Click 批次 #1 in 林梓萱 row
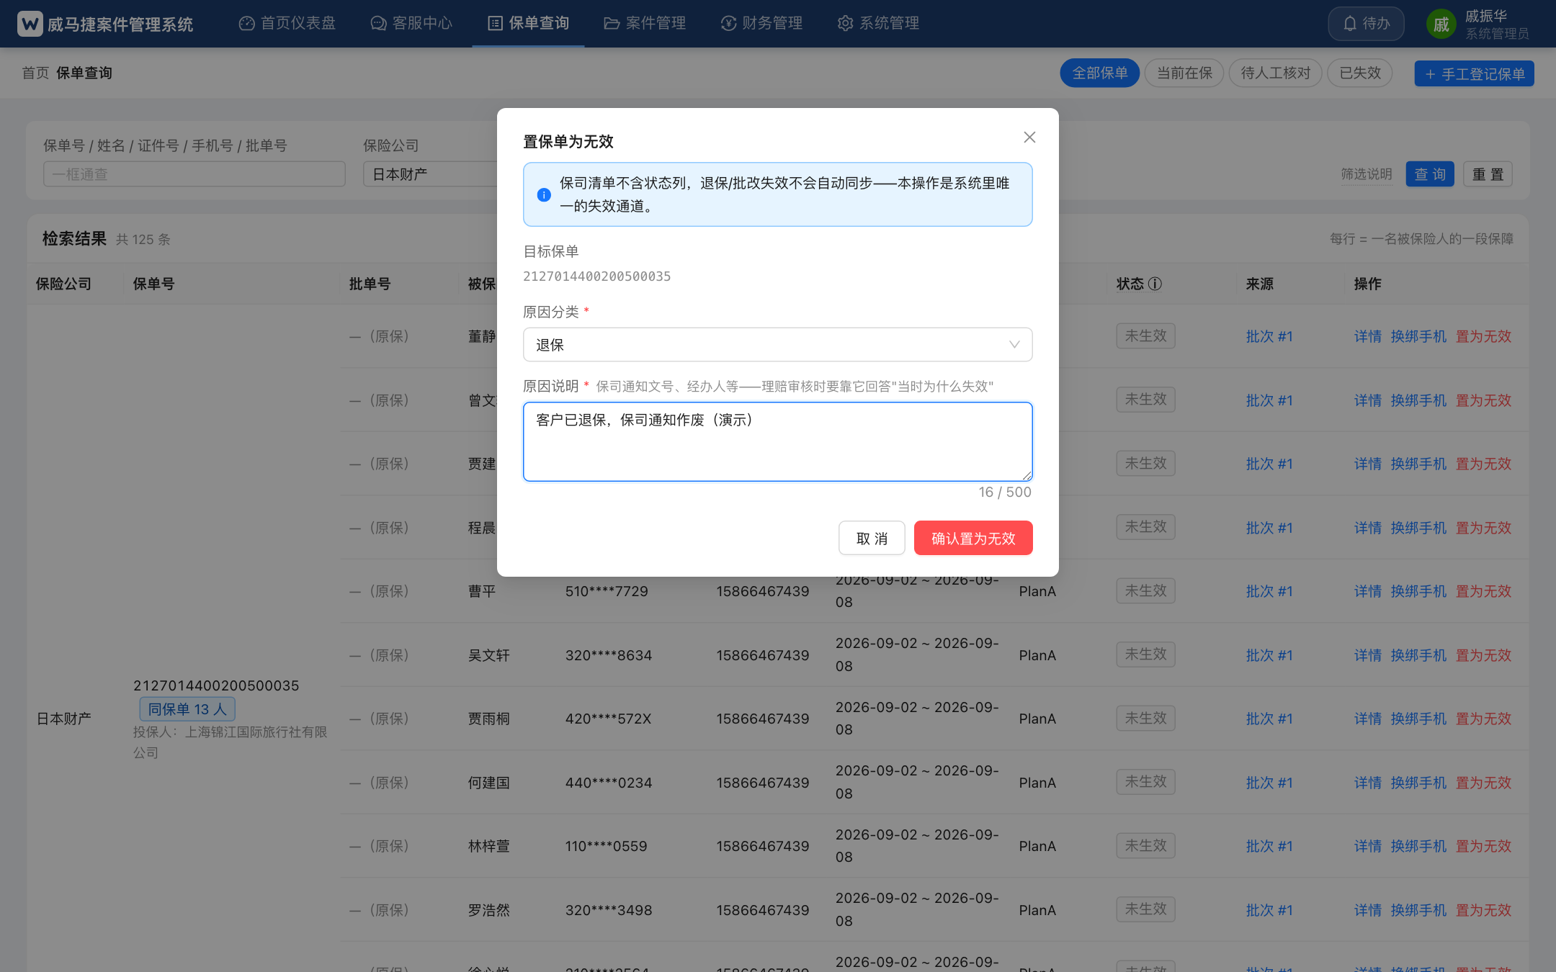 1269,846
